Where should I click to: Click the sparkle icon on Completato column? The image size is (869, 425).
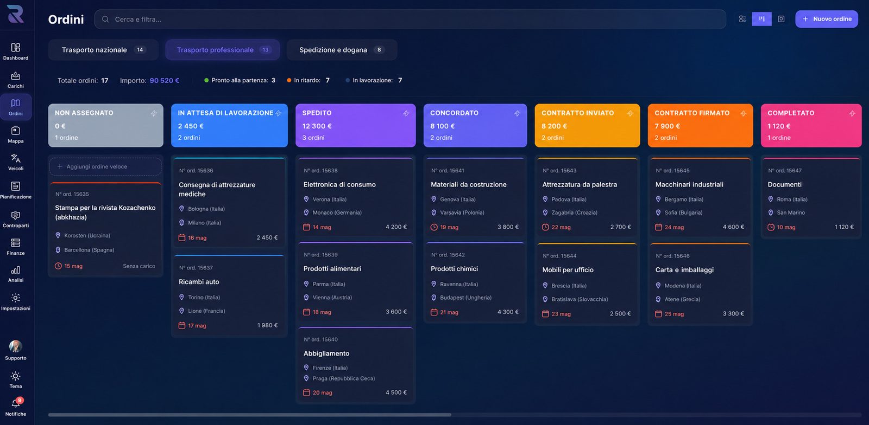(852, 113)
